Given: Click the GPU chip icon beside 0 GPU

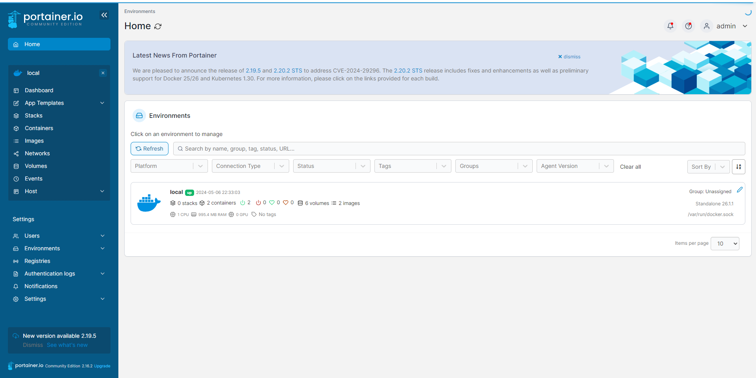Looking at the screenshot, I should tap(231, 214).
